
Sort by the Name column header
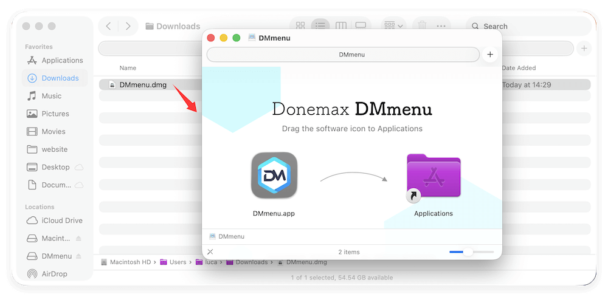click(128, 68)
